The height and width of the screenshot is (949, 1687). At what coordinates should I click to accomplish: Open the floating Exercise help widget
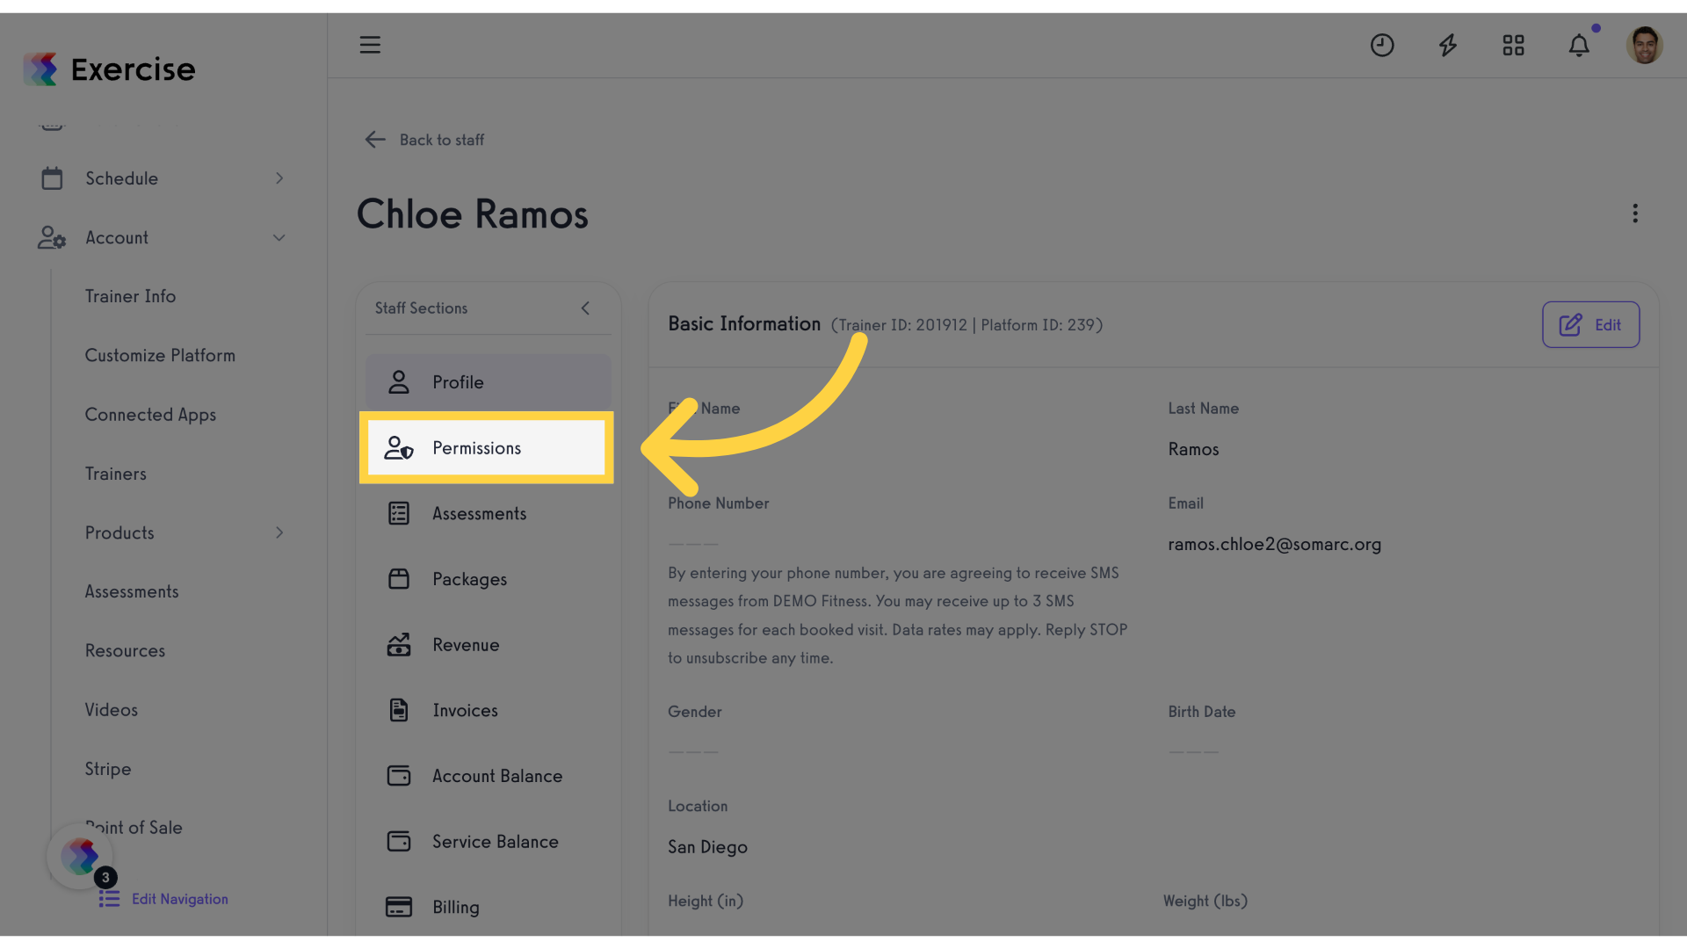pos(81,856)
